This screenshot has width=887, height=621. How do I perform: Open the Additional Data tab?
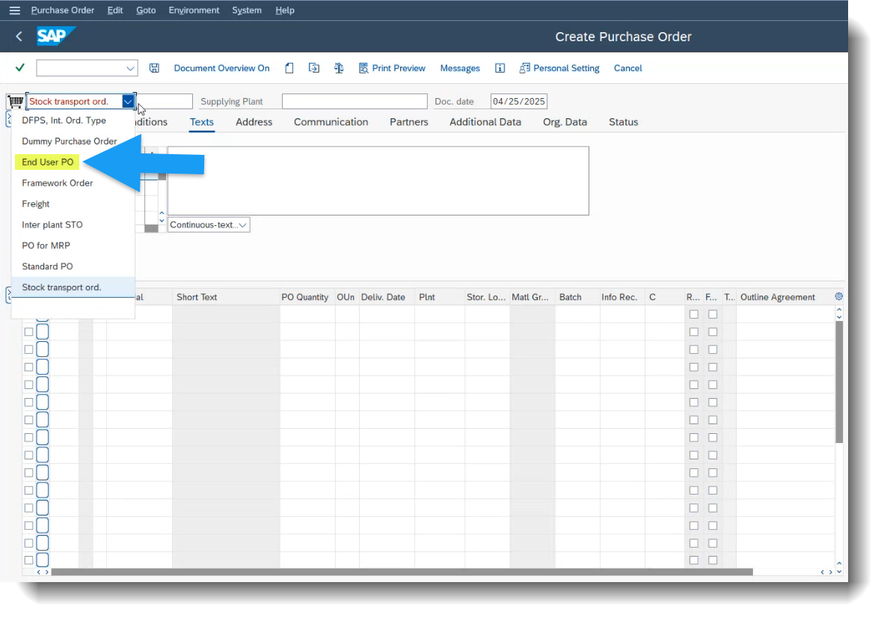tap(485, 122)
